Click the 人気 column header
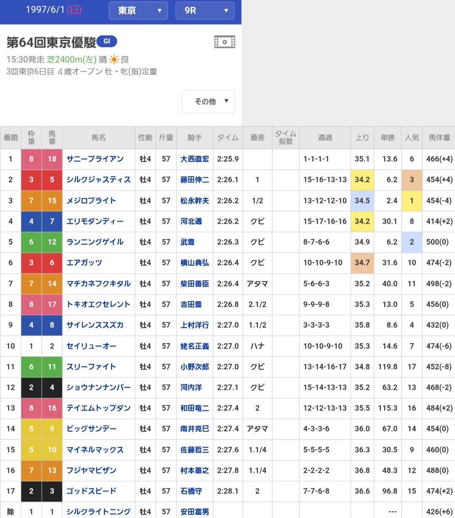455x518 pixels. pos(412,137)
